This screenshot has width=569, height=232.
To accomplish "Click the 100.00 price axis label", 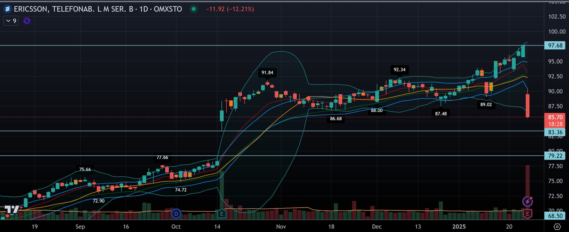I will pos(557,32).
